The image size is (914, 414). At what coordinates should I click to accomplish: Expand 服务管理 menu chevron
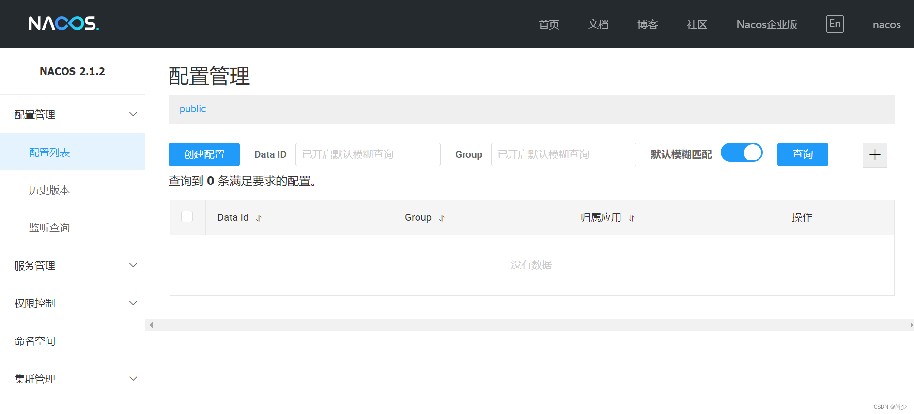click(x=133, y=265)
